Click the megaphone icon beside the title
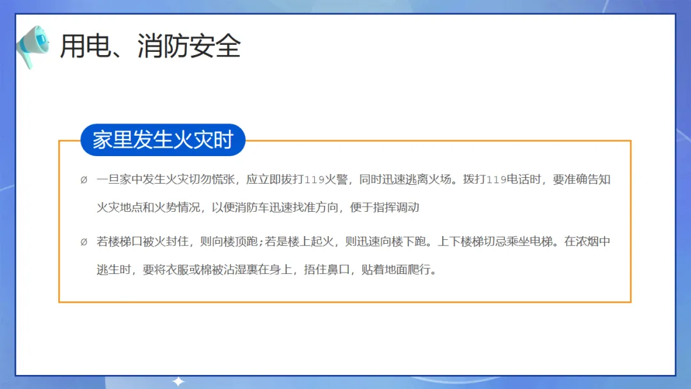Image resolution: width=691 pixels, height=389 pixels. tap(32, 47)
